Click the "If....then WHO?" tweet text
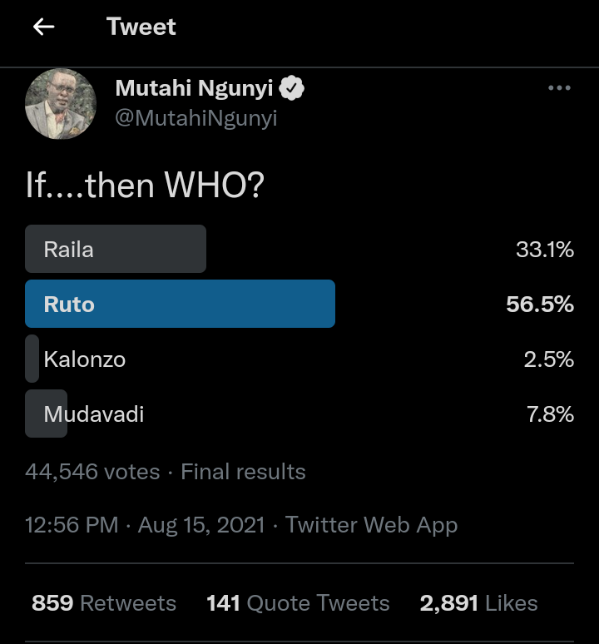 tap(145, 185)
